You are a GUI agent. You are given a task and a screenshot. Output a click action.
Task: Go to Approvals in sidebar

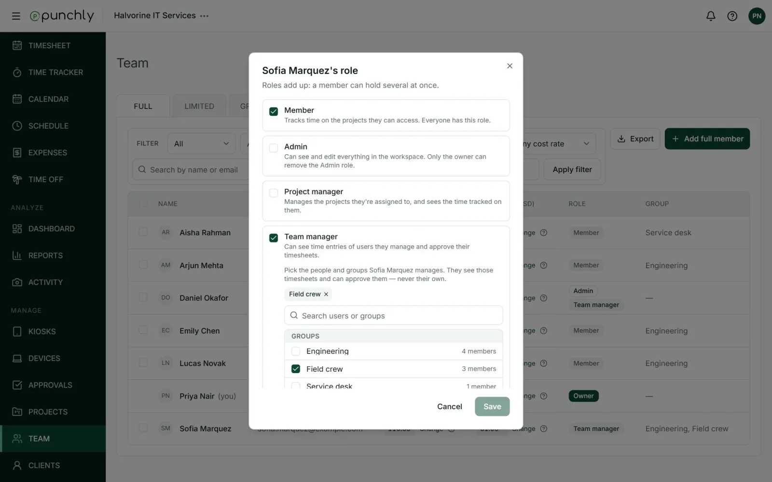coord(53,385)
